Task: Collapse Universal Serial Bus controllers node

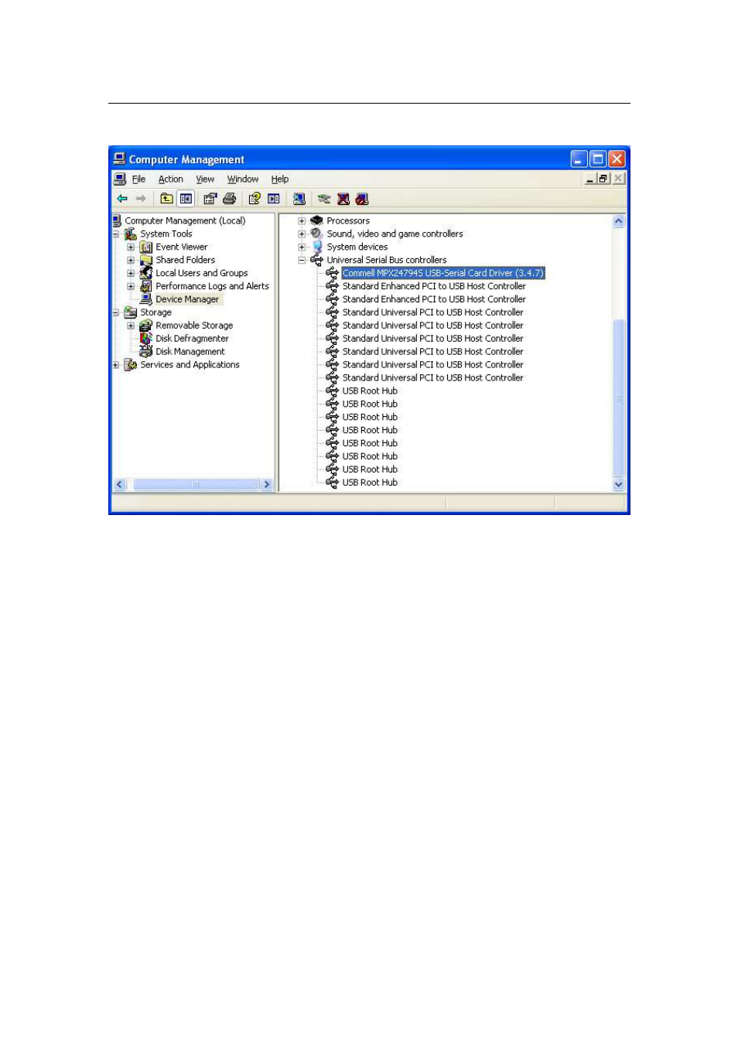Action: pyautogui.click(x=302, y=261)
